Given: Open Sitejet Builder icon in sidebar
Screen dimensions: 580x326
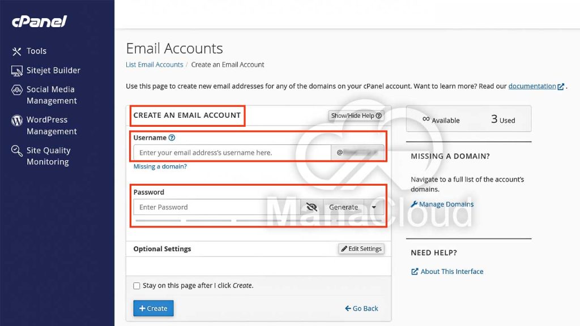Looking at the screenshot, I should tap(16, 71).
